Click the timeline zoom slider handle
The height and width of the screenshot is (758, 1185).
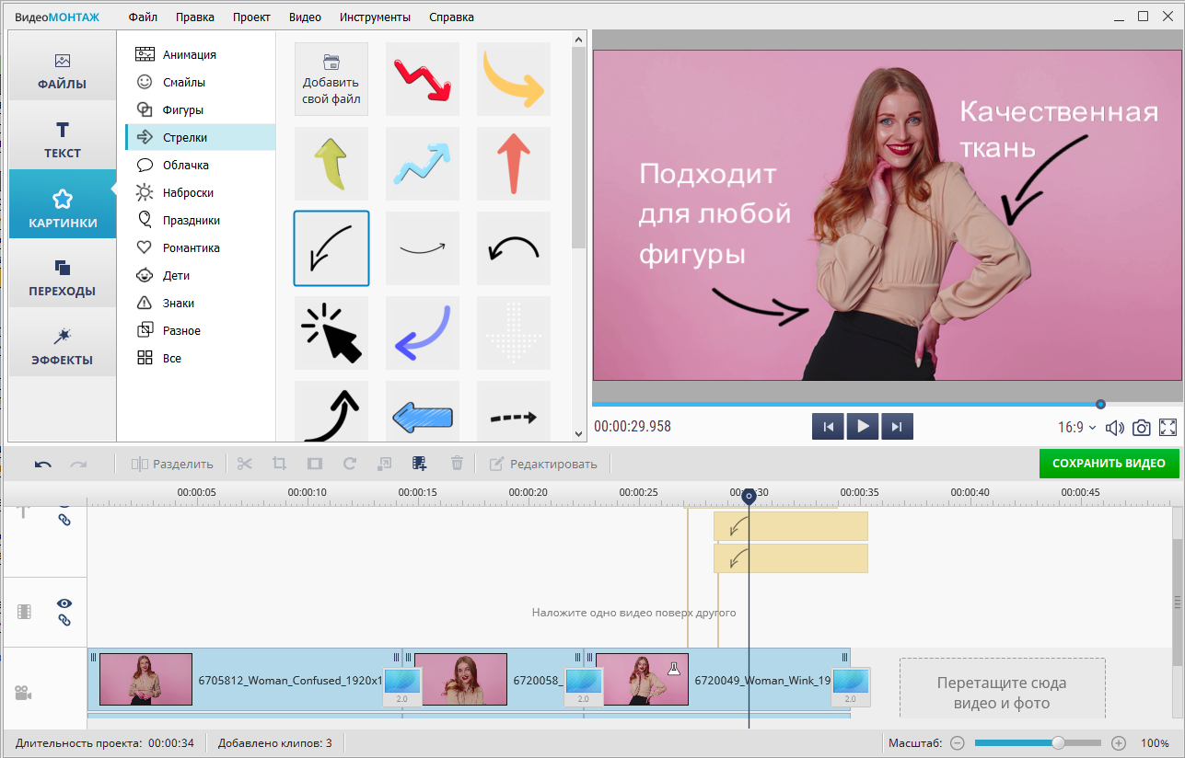[1059, 742]
